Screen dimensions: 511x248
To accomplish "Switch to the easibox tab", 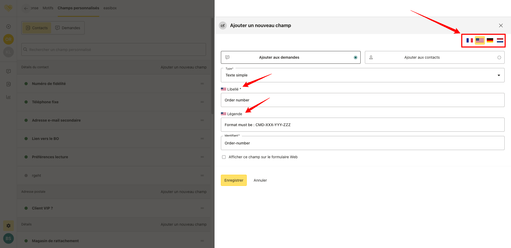I will click(x=110, y=8).
